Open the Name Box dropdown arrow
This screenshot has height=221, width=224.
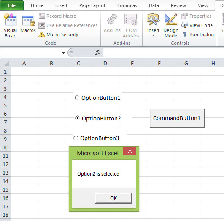[x=63, y=53]
